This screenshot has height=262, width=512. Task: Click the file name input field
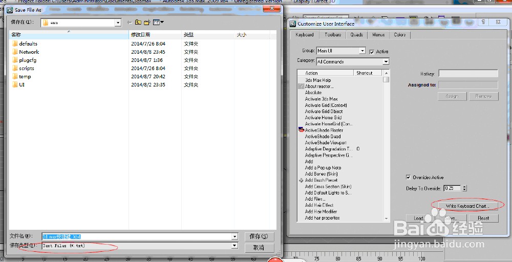(137, 236)
